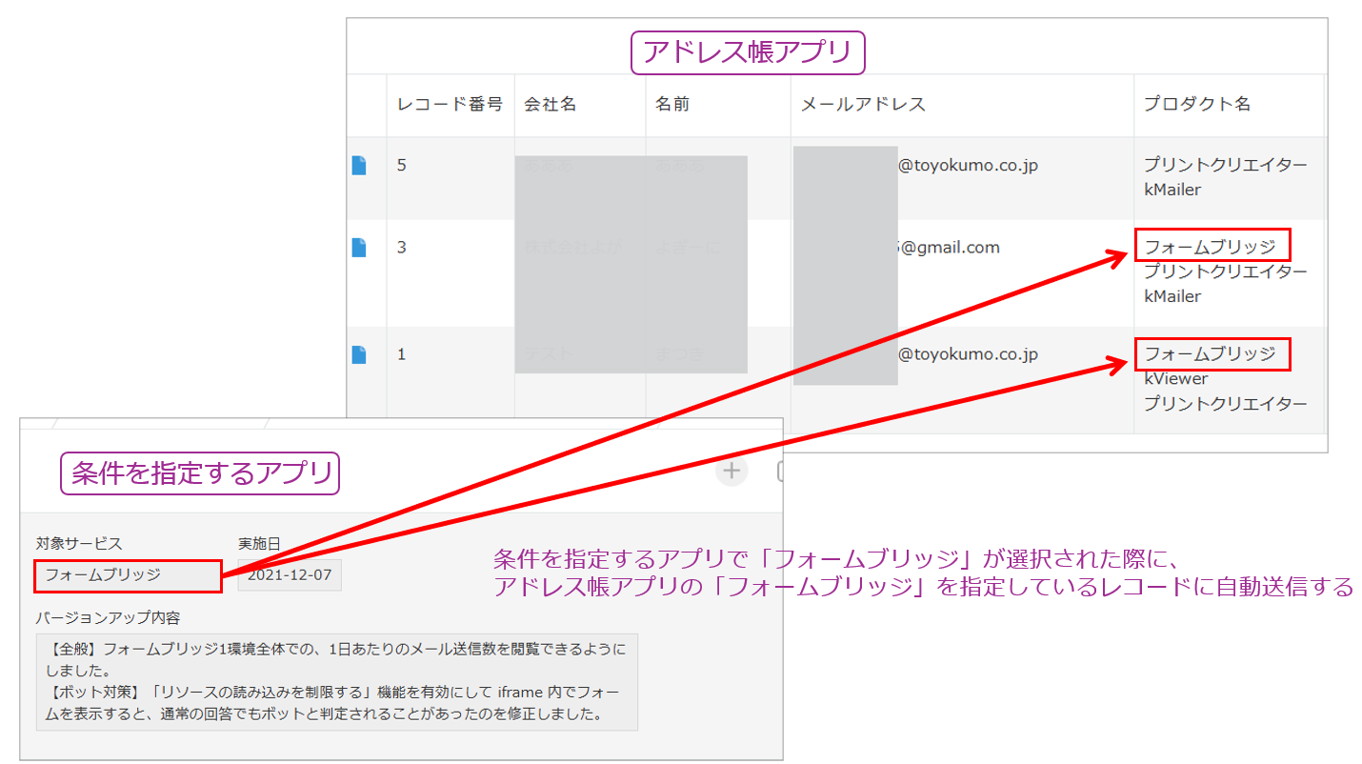The height and width of the screenshot is (764, 1362).
Task: Click the highlighted フォームブリッジ in record 3
Action: point(1212,247)
